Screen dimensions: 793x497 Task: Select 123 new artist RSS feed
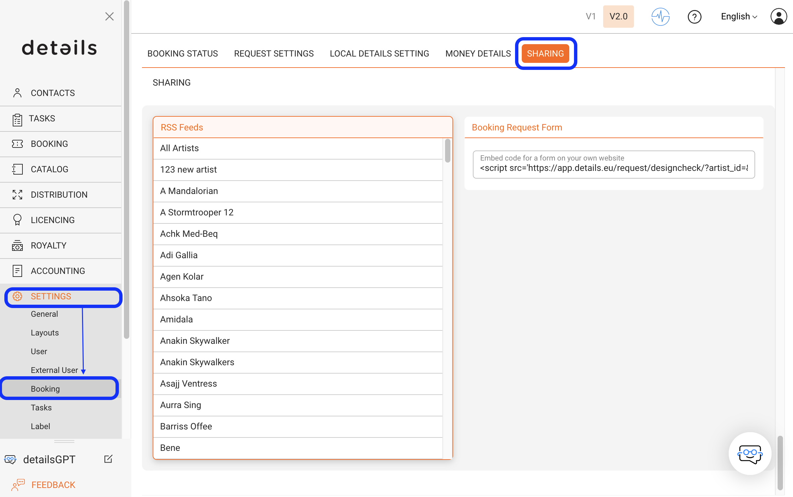pos(298,170)
